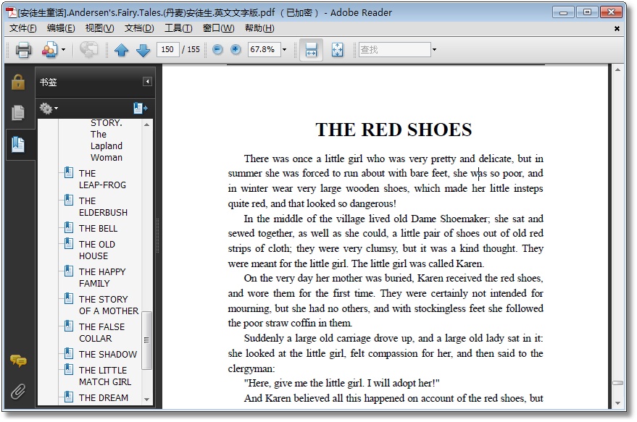Open the Edit menu (编辑)
The width and height of the screenshot is (637, 422).
[x=61, y=28]
